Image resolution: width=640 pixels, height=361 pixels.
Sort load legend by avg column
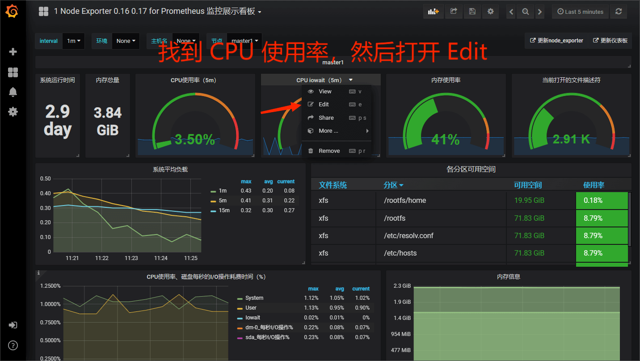coord(269,181)
